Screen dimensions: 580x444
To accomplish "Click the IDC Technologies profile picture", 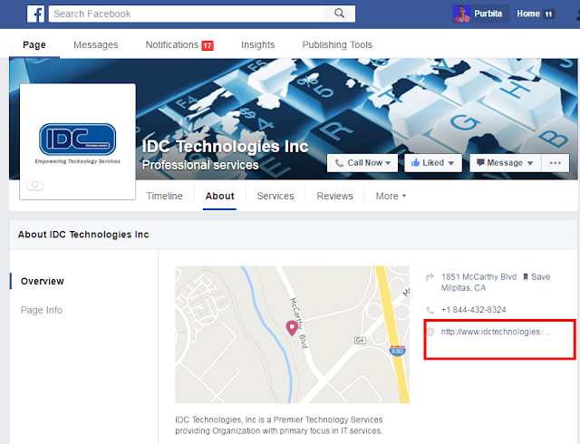I will tap(78, 141).
